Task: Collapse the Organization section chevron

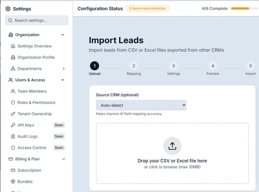Action: [x=63, y=35]
